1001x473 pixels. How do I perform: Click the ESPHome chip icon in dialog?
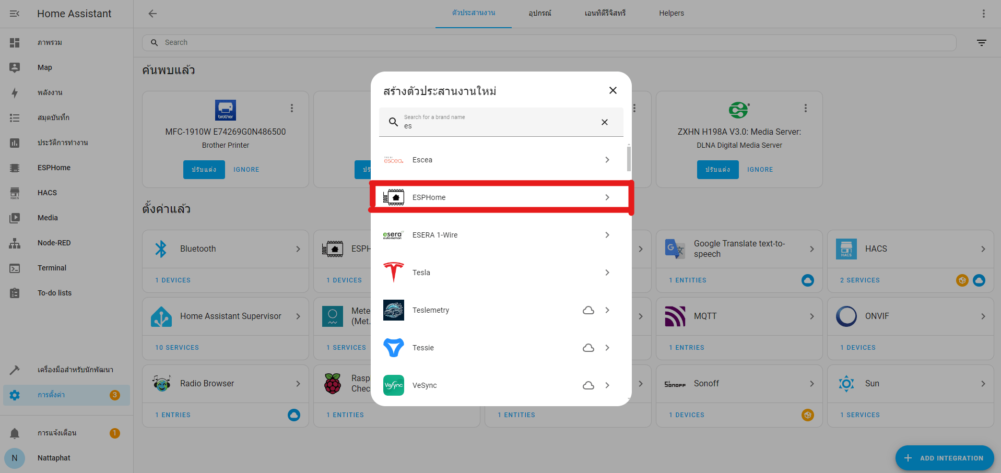[394, 197]
